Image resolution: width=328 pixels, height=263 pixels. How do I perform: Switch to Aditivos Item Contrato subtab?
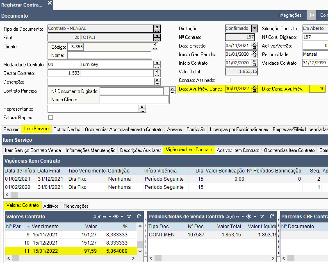(238, 150)
